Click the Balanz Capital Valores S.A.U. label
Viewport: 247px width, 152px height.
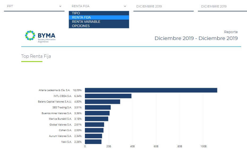click(x=55, y=102)
